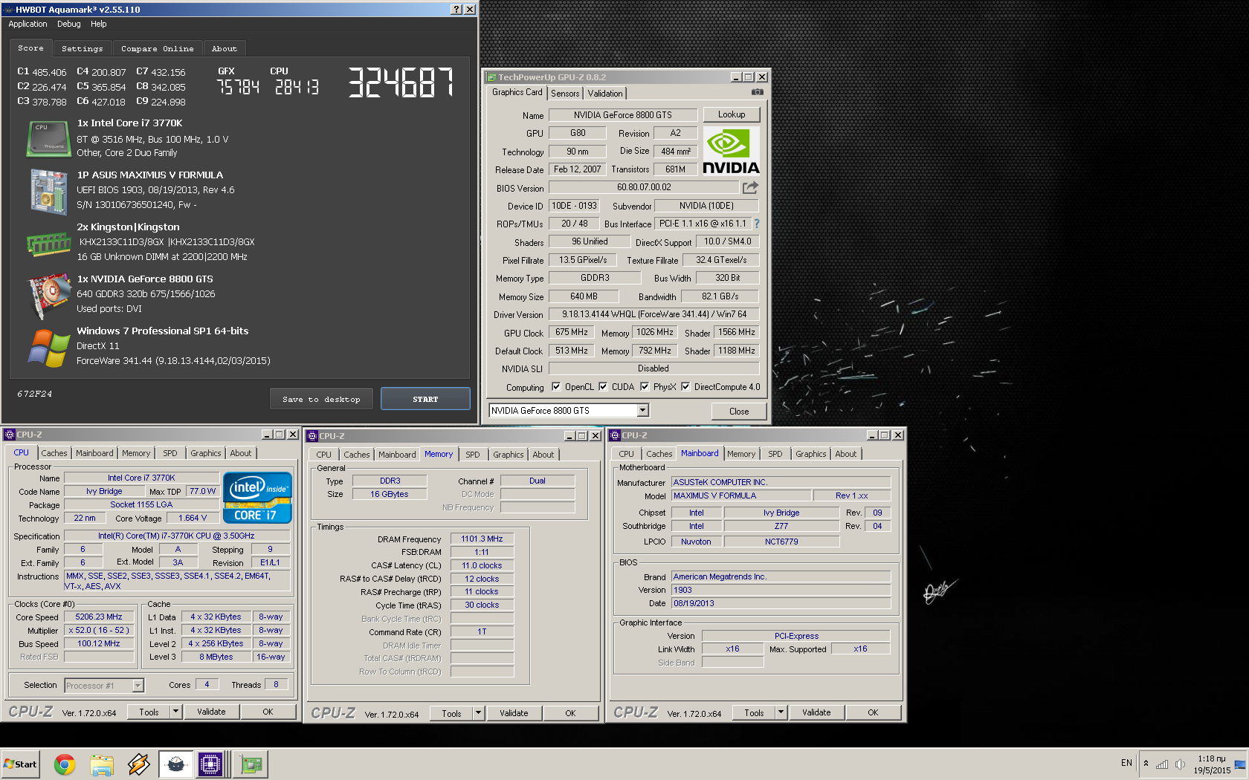
Task: Open the Help menu in Aquamark
Action: 99,24
